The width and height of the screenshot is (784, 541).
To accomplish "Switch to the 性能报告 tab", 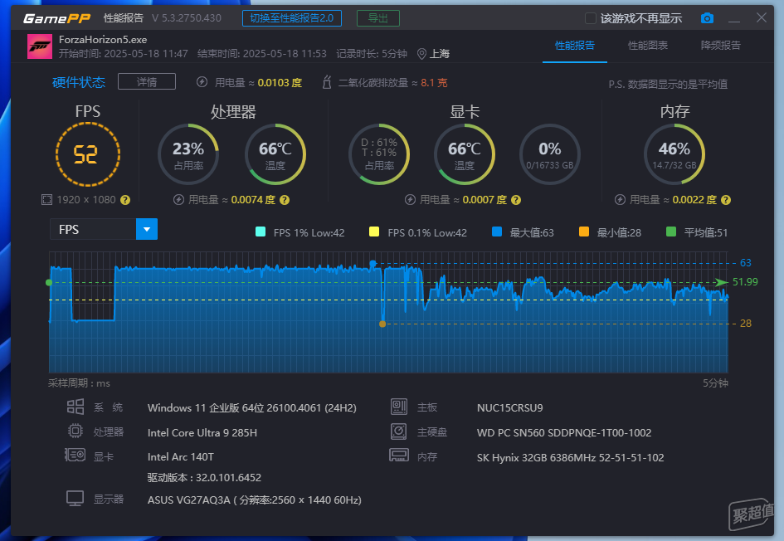I will 575,46.
